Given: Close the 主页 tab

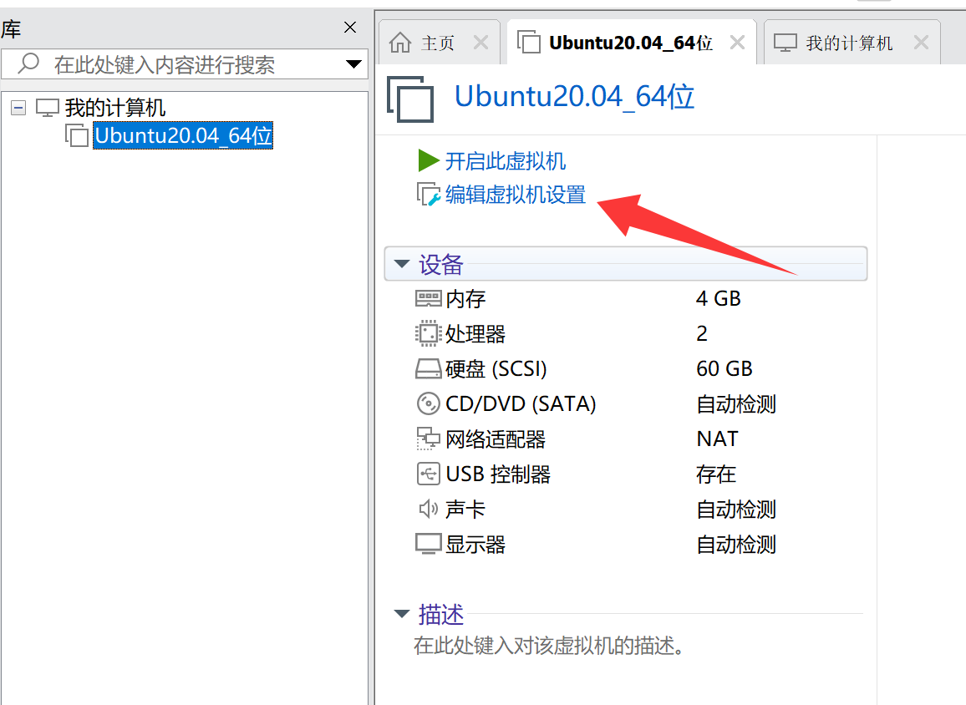Looking at the screenshot, I should [x=480, y=43].
